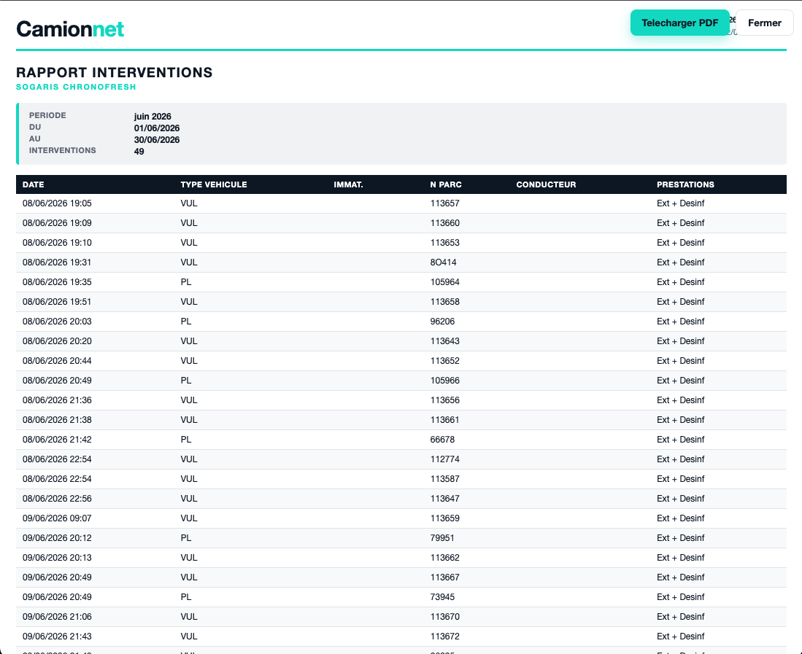This screenshot has height=654, width=802.
Task: Click parc number 113661
Action: (x=445, y=420)
